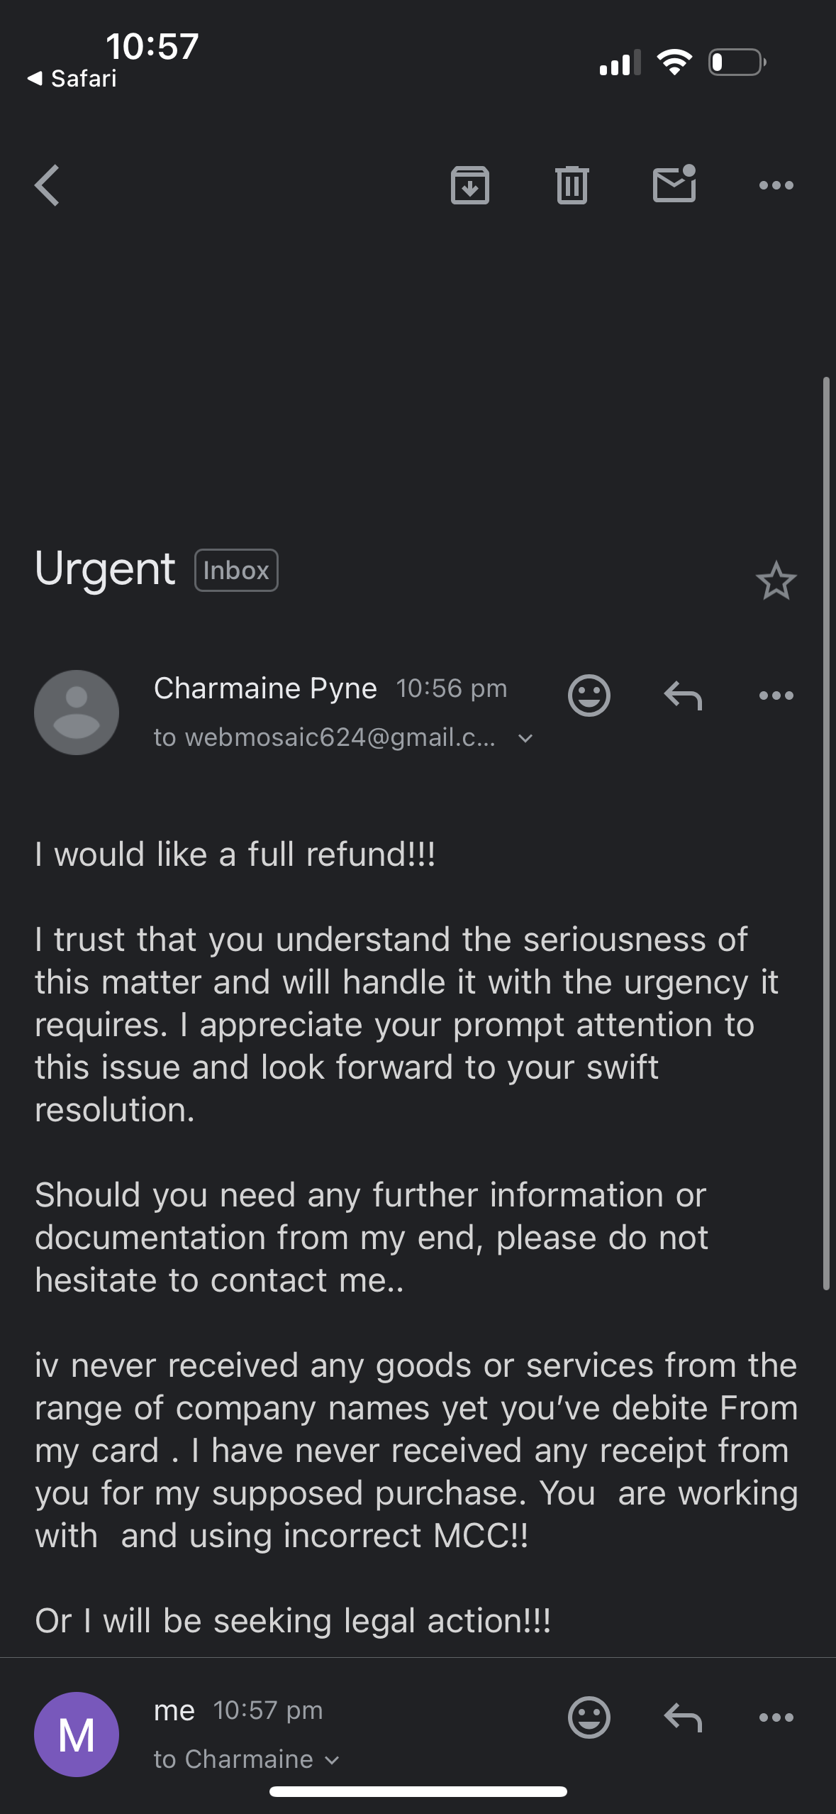The width and height of the screenshot is (836, 1814).
Task: Expand 'to Charmaine' recipient details
Action: coord(331,1760)
